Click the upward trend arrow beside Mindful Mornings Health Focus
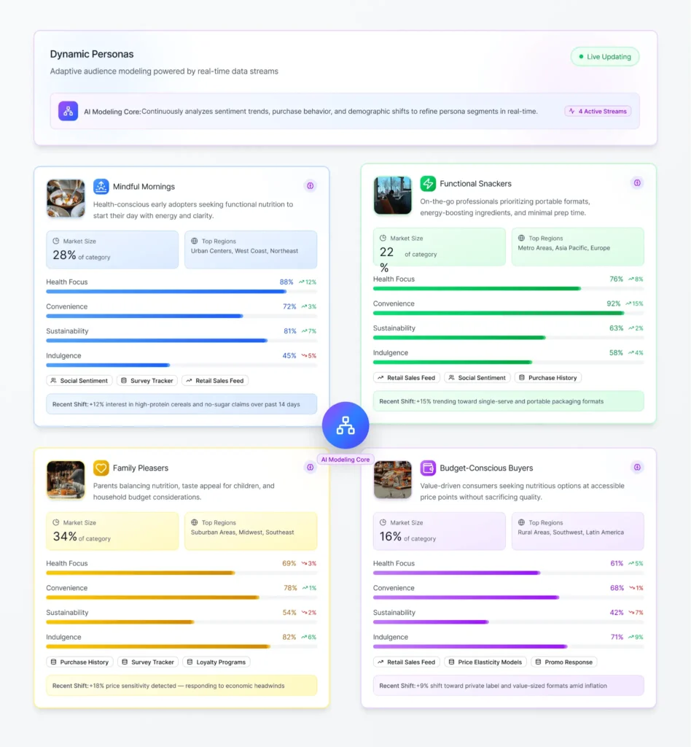The image size is (691, 747). pyautogui.click(x=301, y=282)
